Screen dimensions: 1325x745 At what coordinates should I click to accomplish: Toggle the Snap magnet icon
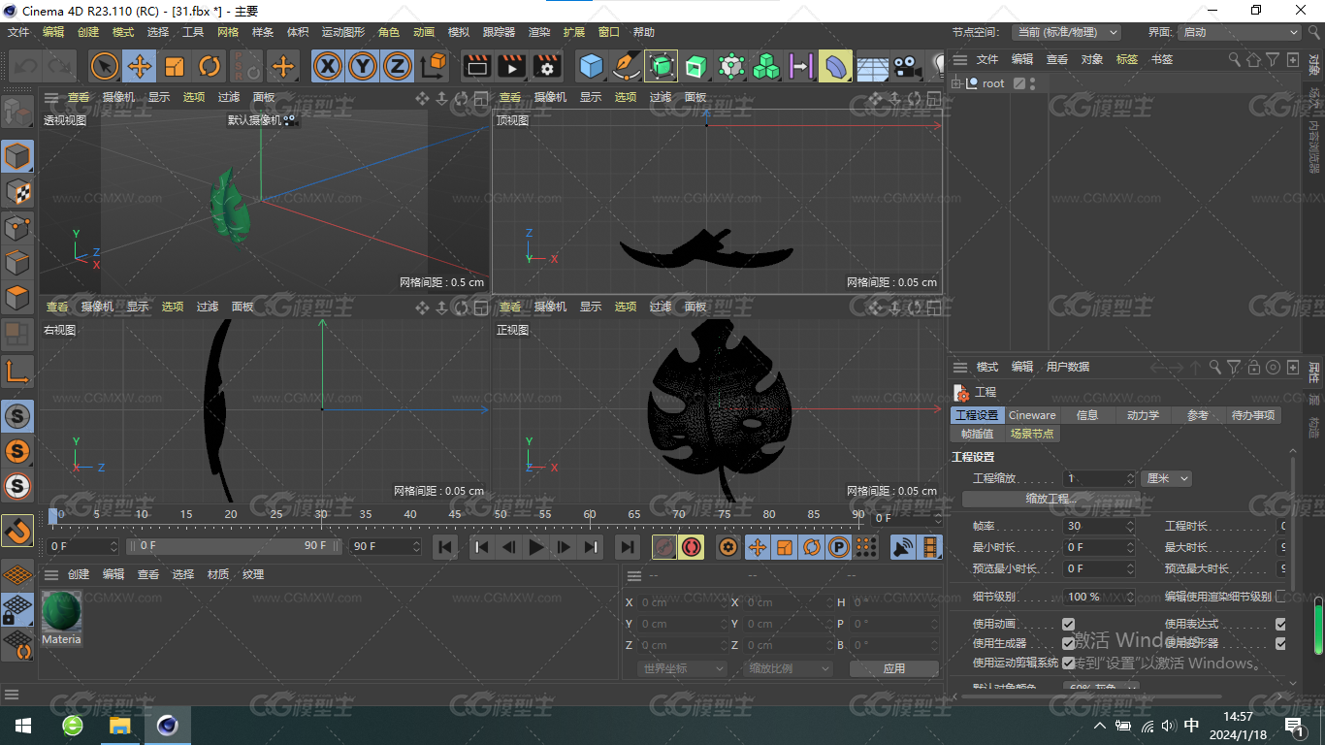click(17, 531)
